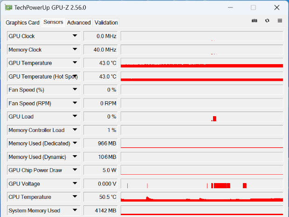Click the Hot Spot temperature graph
The height and width of the screenshot is (217, 289).
202,76
